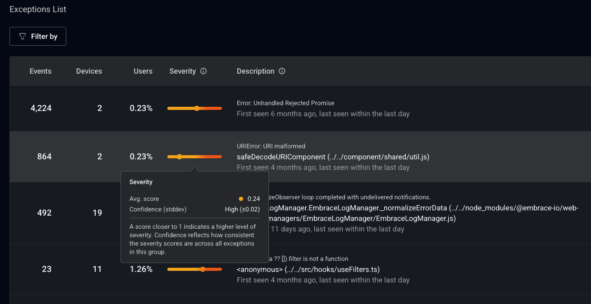Click severity bar for Unhandled Rejected Promise

coord(194,108)
